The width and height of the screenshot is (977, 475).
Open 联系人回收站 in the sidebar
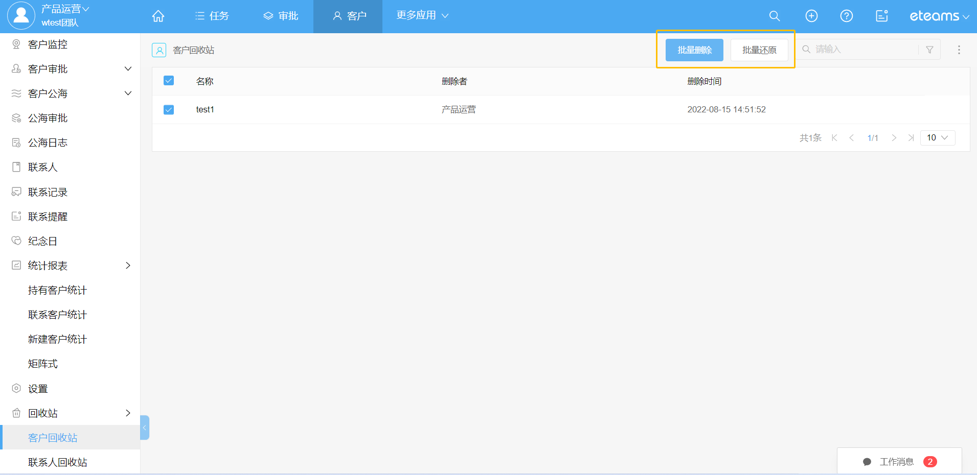(58, 462)
